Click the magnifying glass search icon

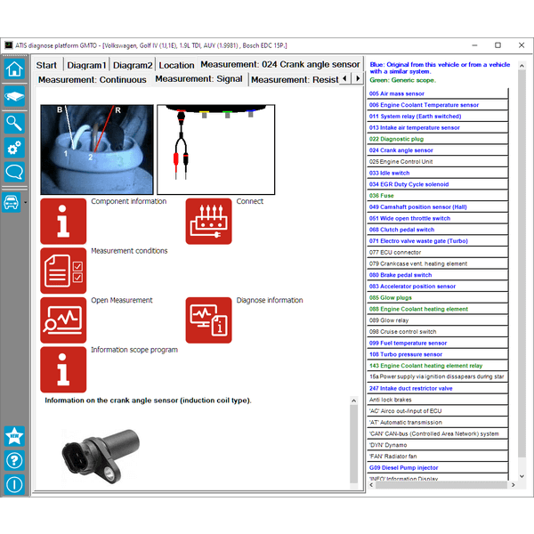pos(13,122)
